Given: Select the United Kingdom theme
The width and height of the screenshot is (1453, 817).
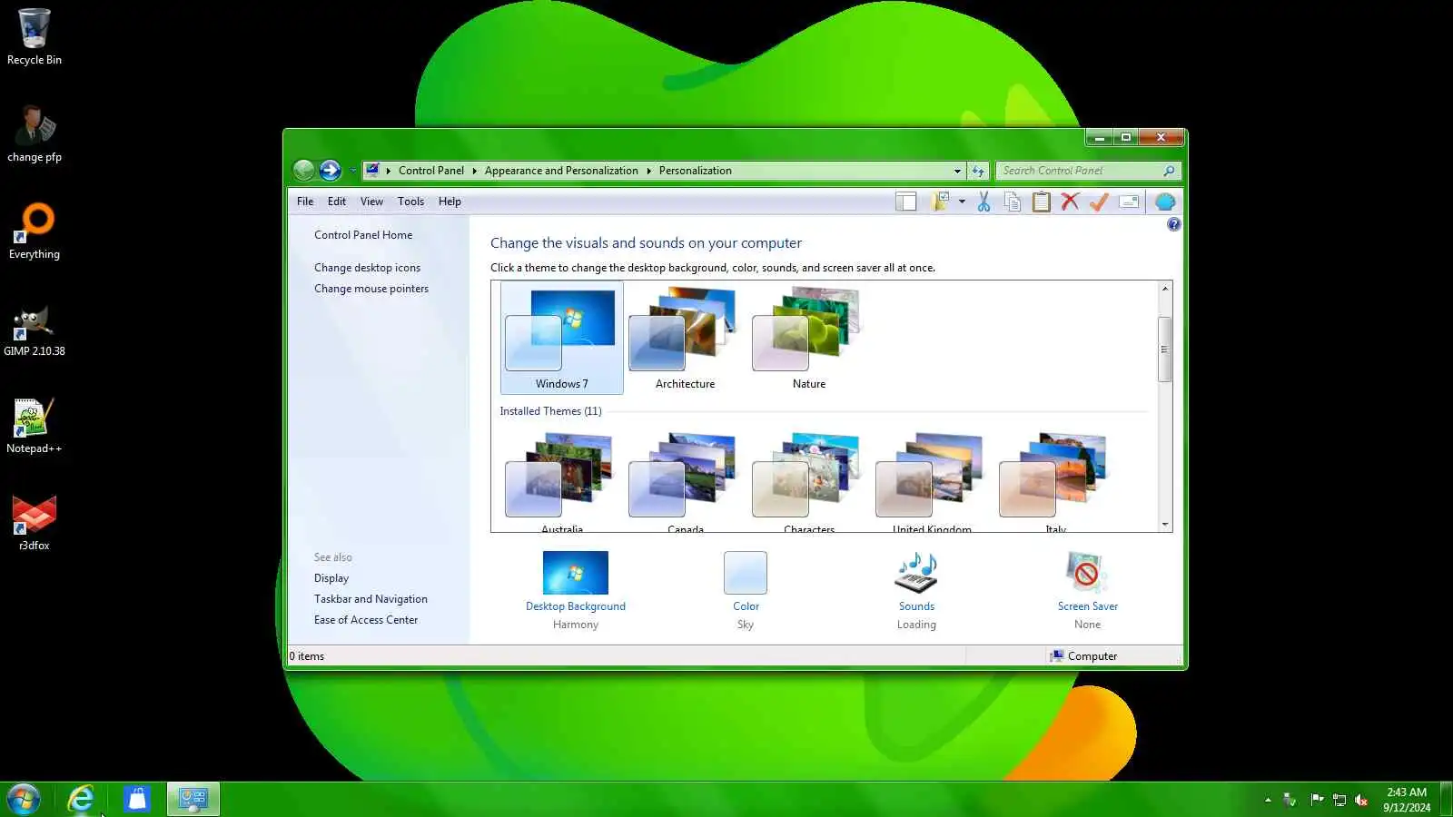Looking at the screenshot, I should 932,481.
